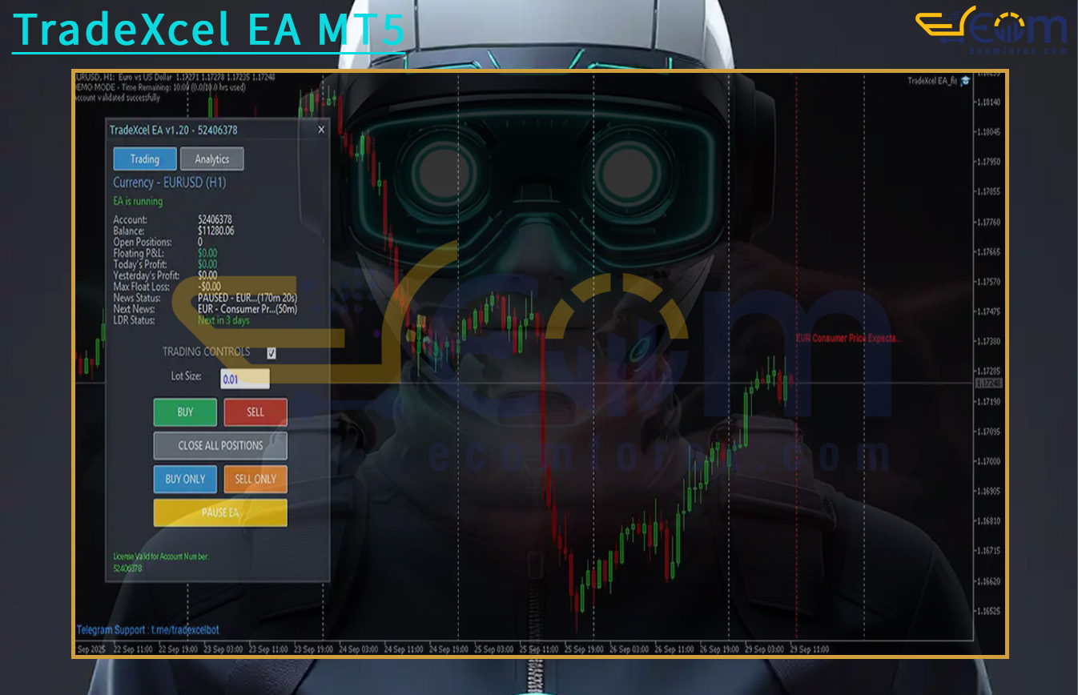Click the current price tag 1.17248 on axis

click(x=989, y=384)
